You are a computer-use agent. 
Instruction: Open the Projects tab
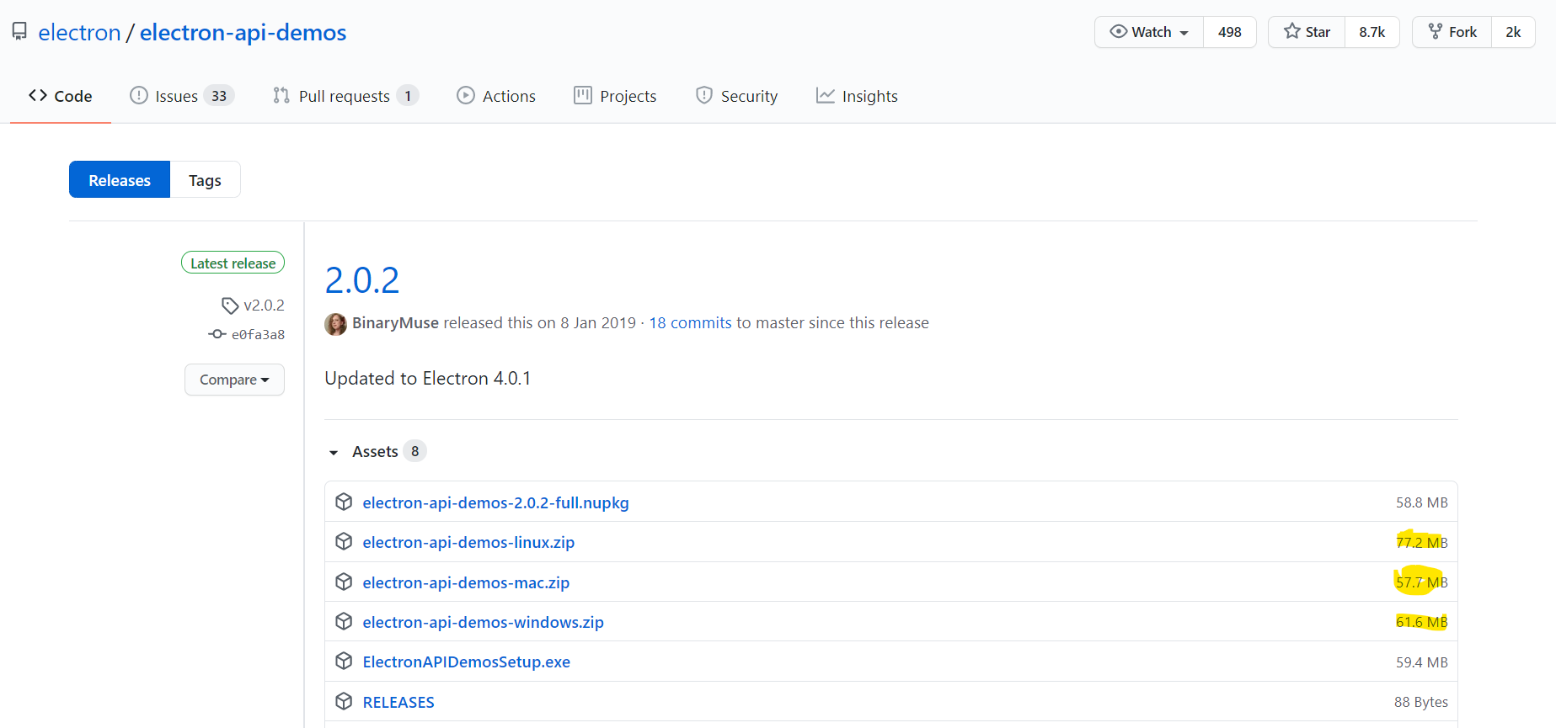[x=615, y=96]
